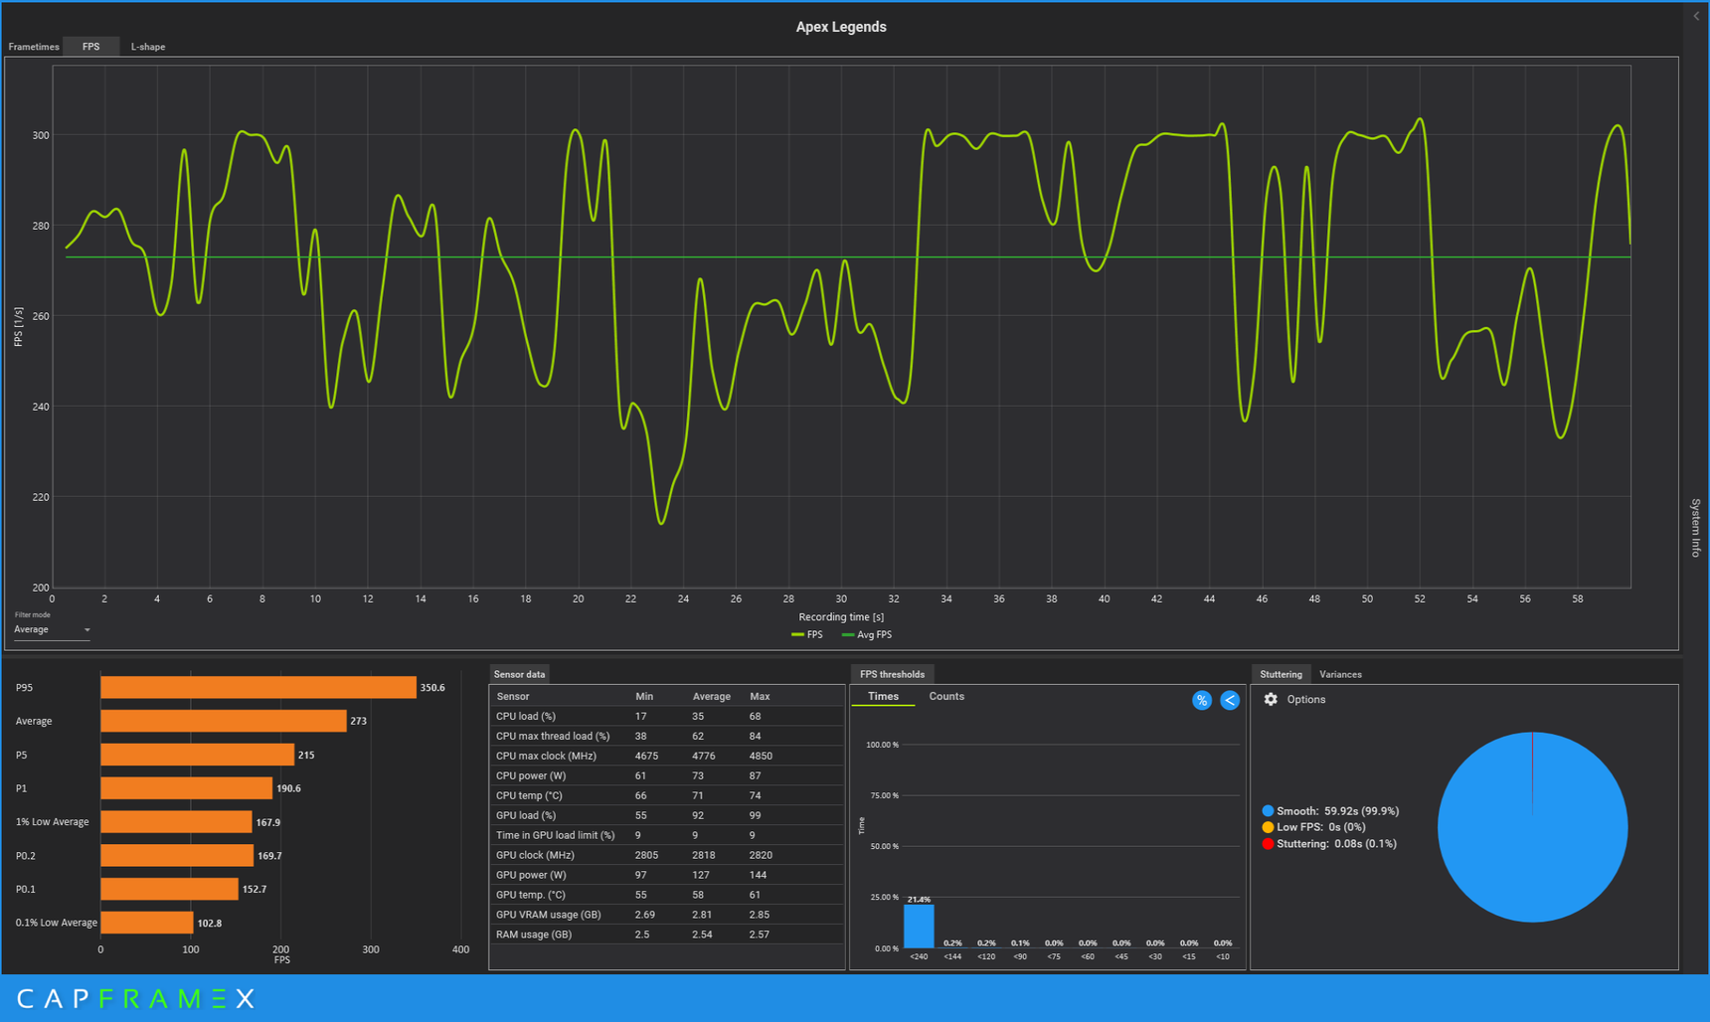The height and width of the screenshot is (1022, 1710).
Task: Select the GPU temp. (°C) row
Action: pyautogui.click(x=667, y=895)
